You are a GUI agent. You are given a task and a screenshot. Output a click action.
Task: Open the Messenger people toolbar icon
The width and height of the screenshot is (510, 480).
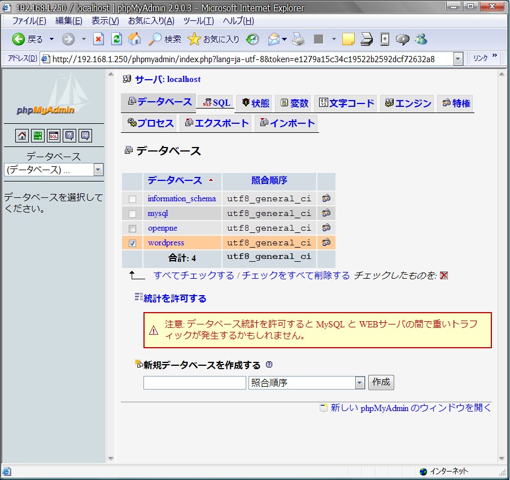(421, 39)
